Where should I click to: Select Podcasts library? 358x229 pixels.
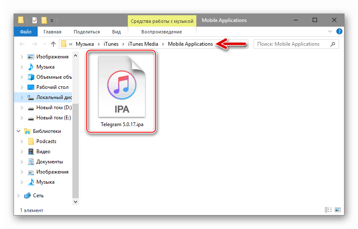click(x=46, y=141)
